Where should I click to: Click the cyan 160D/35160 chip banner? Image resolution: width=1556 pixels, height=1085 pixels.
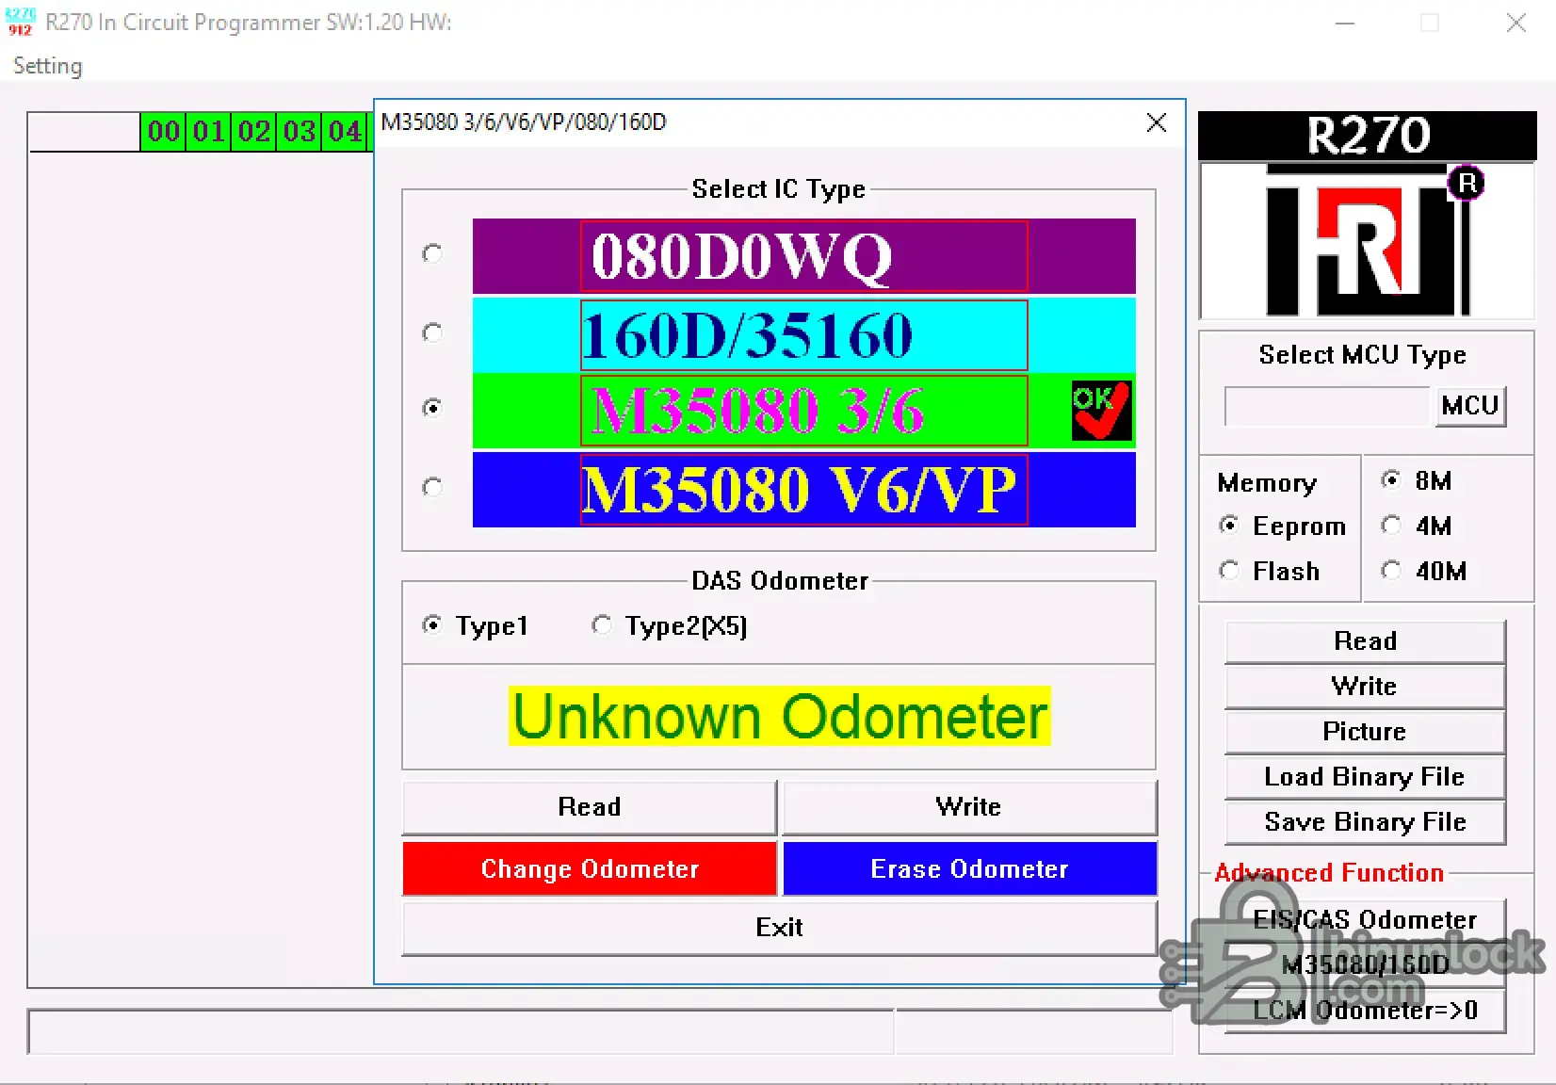point(803,334)
